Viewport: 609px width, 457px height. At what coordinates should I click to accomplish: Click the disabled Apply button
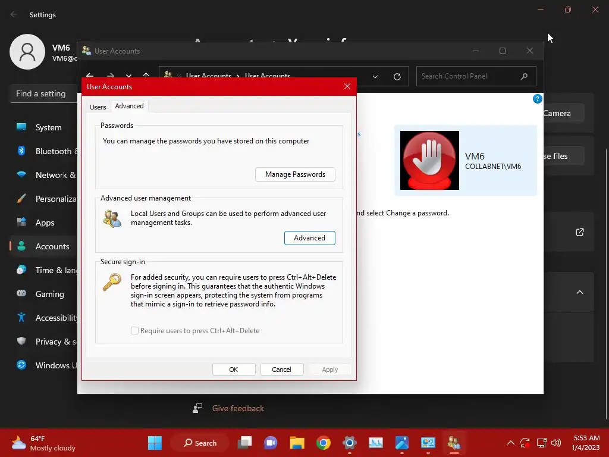point(329,370)
